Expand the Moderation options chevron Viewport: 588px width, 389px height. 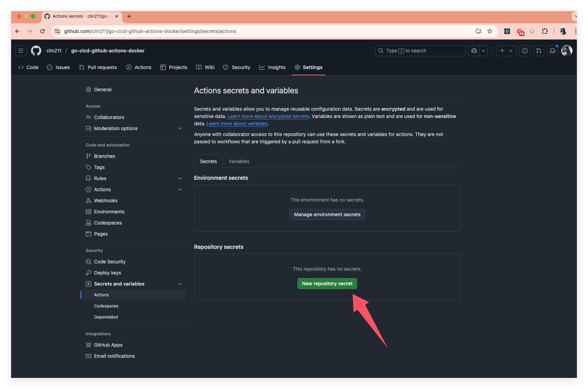pos(180,128)
